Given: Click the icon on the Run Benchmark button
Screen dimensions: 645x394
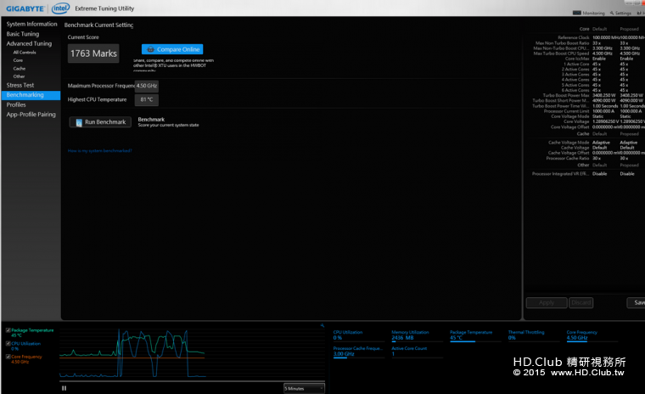Looking at the screenshot, I should point(79,122).
